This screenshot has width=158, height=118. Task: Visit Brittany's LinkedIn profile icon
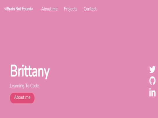tap(152, 92)
